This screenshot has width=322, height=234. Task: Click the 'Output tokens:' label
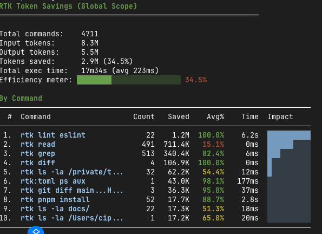click(29, 52)
